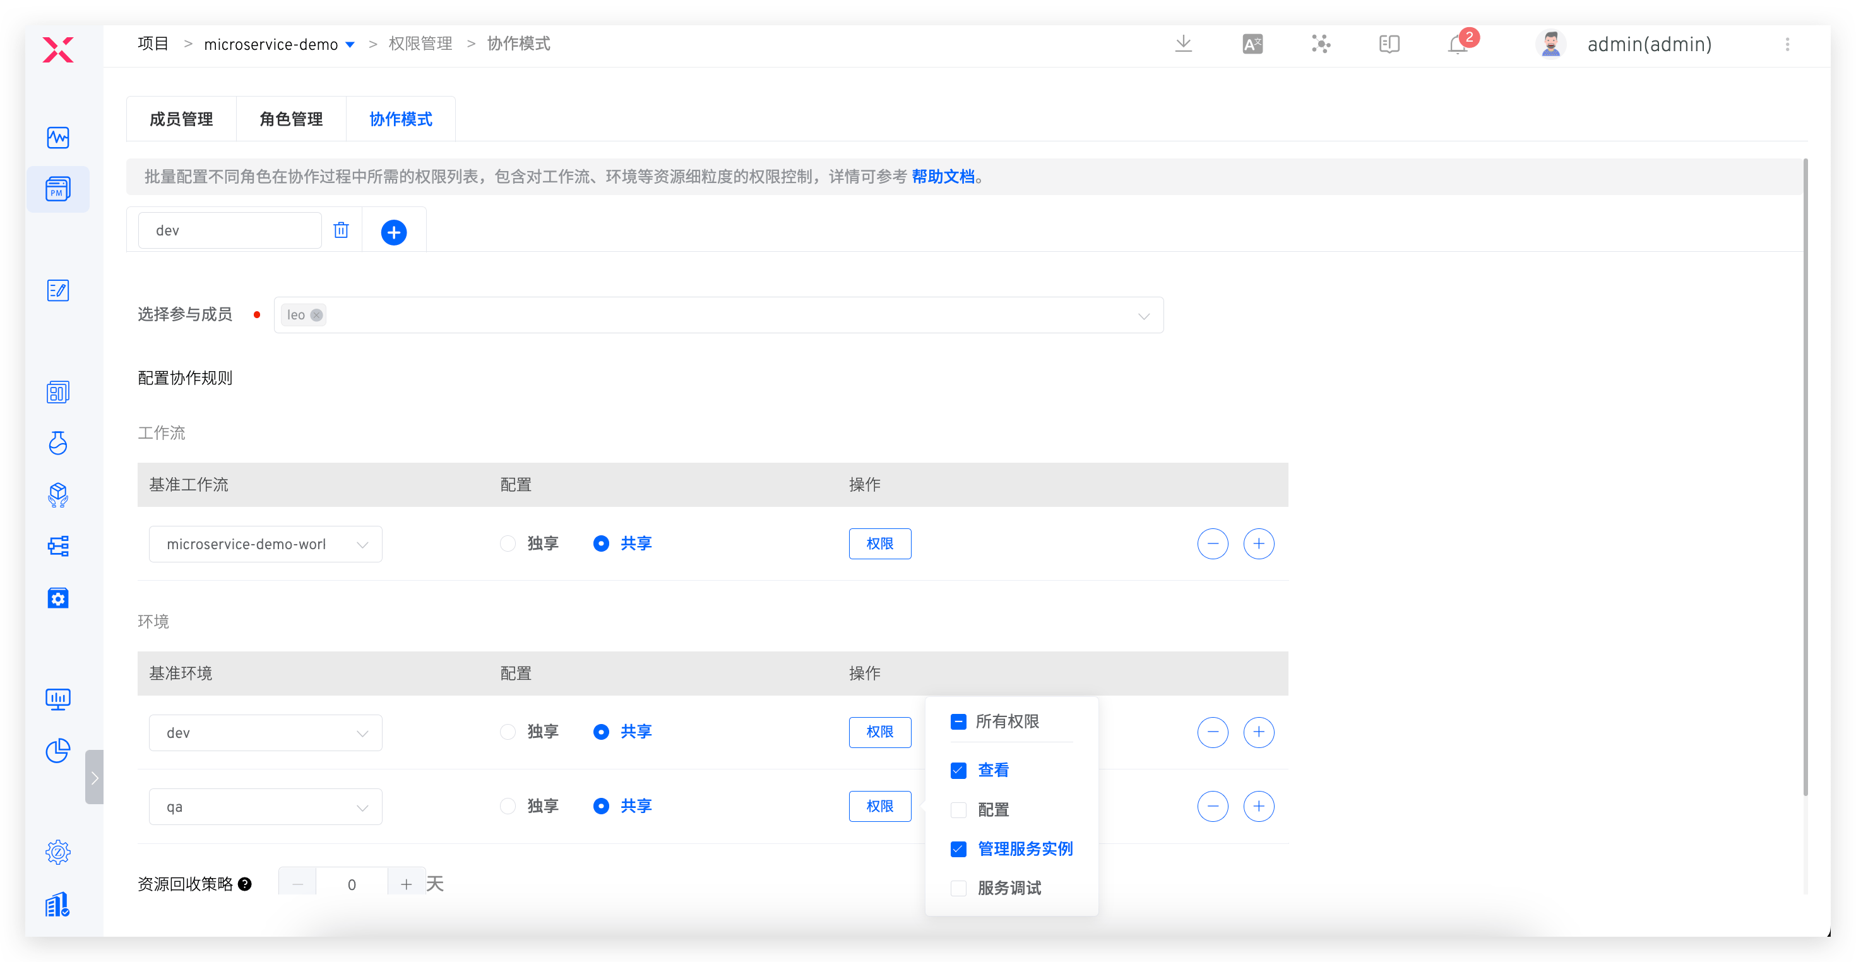The height and width of the screenshot is (962, 1856).
Task: Switch to the 角色管理 tab
Action: click(291, 119)
